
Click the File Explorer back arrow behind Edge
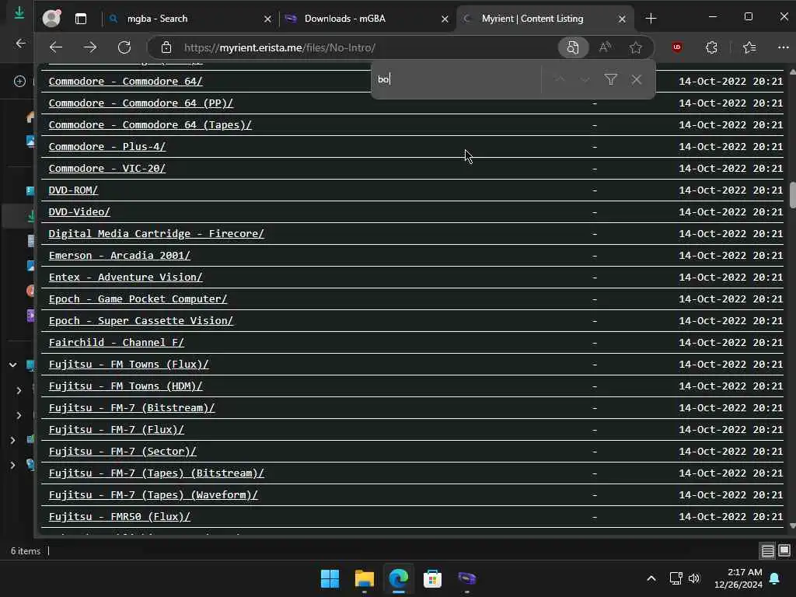click(21, 44)
